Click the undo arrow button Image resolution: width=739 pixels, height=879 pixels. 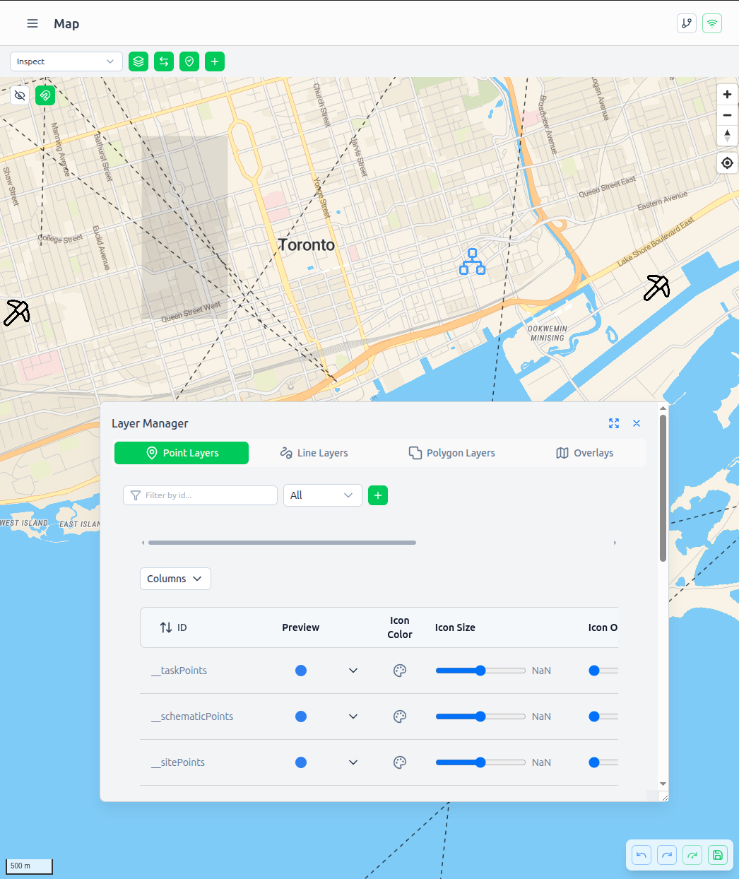tap(641, 855)
